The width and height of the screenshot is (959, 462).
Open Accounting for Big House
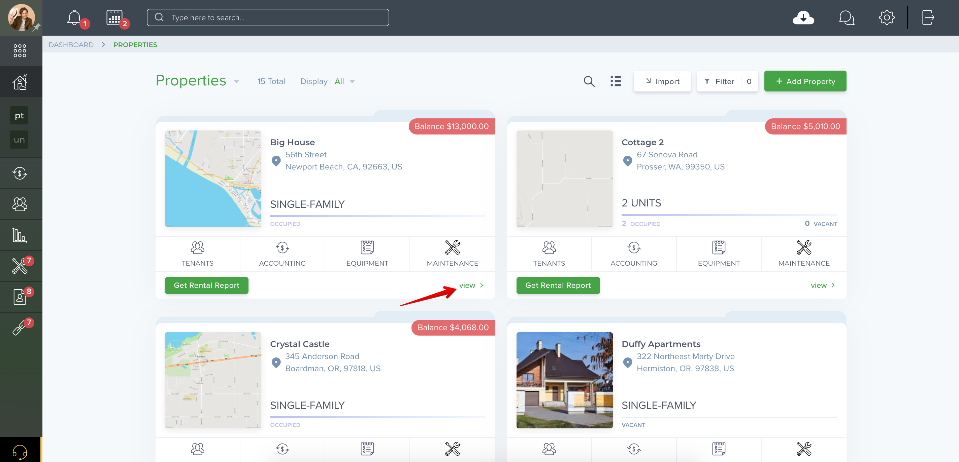(282, 254)
